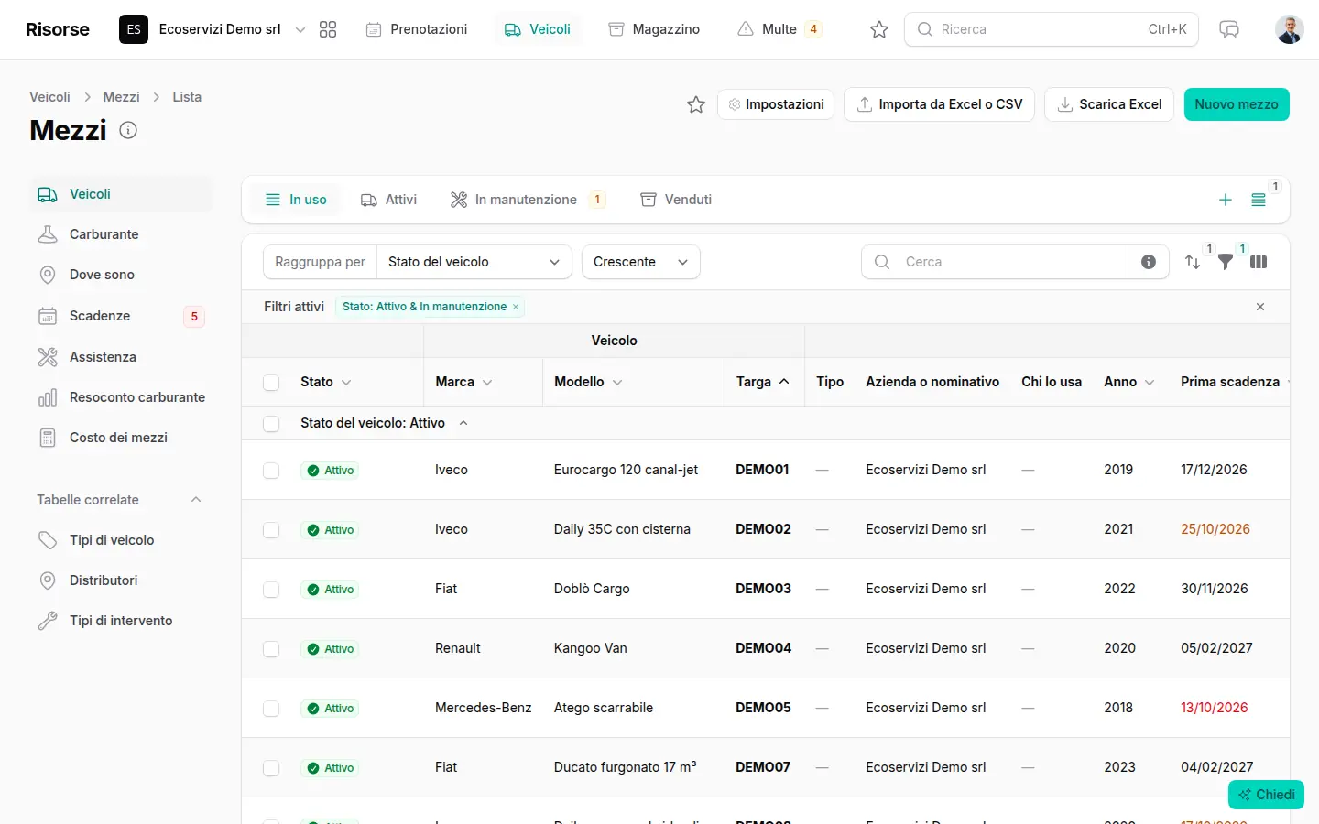Open the Crescente order dropdown
The image size is (1319, 824).
coord(641,262)
